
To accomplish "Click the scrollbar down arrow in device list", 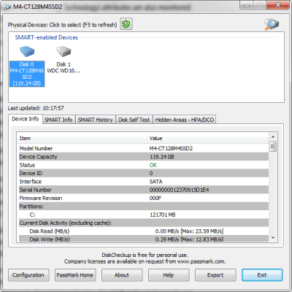I will click(273, 238).
